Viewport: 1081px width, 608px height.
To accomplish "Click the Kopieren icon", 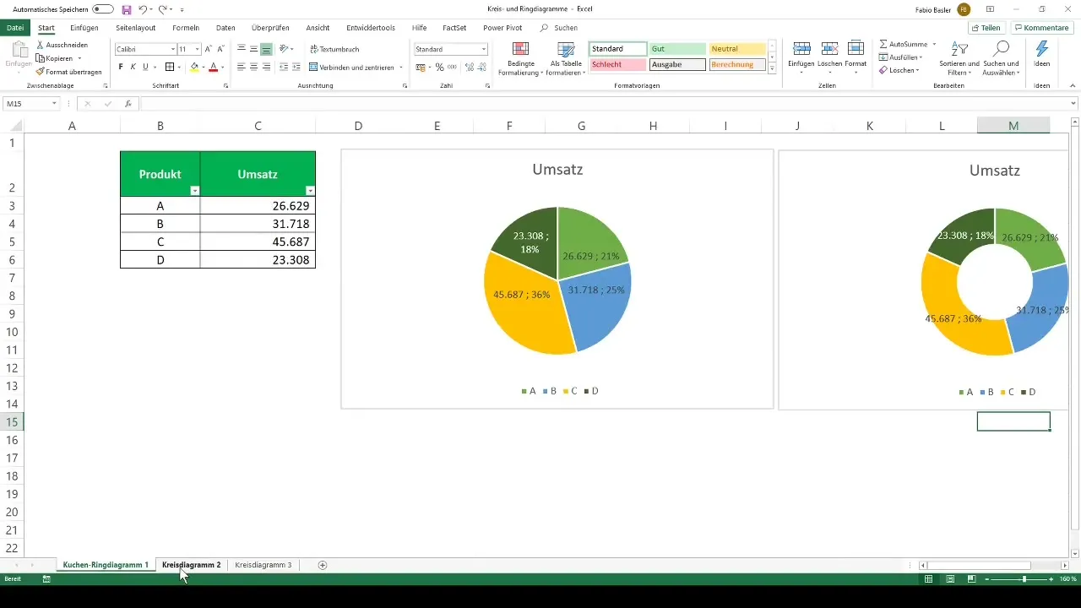I will [x=41, y=58].
